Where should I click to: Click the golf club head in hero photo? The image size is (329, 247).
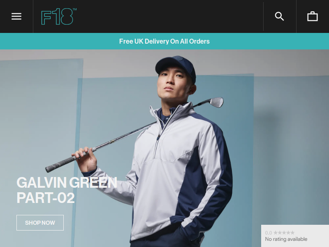[x=217, y=102]
